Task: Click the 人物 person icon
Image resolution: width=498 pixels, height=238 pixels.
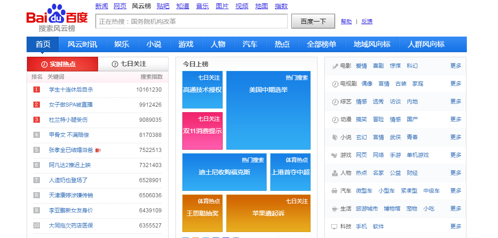Action: pos(335,173)
